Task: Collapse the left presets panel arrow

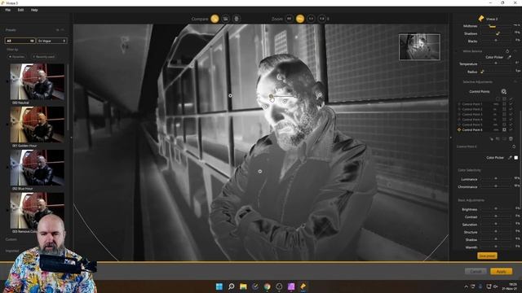Action: click(x=71, y=138)
